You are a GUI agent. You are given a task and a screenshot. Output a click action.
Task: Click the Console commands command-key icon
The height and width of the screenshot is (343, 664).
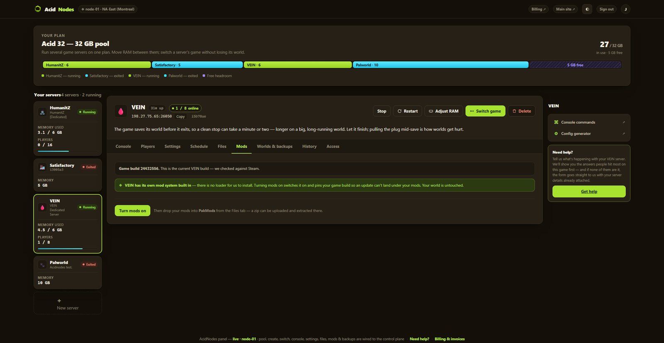point(556,122)
